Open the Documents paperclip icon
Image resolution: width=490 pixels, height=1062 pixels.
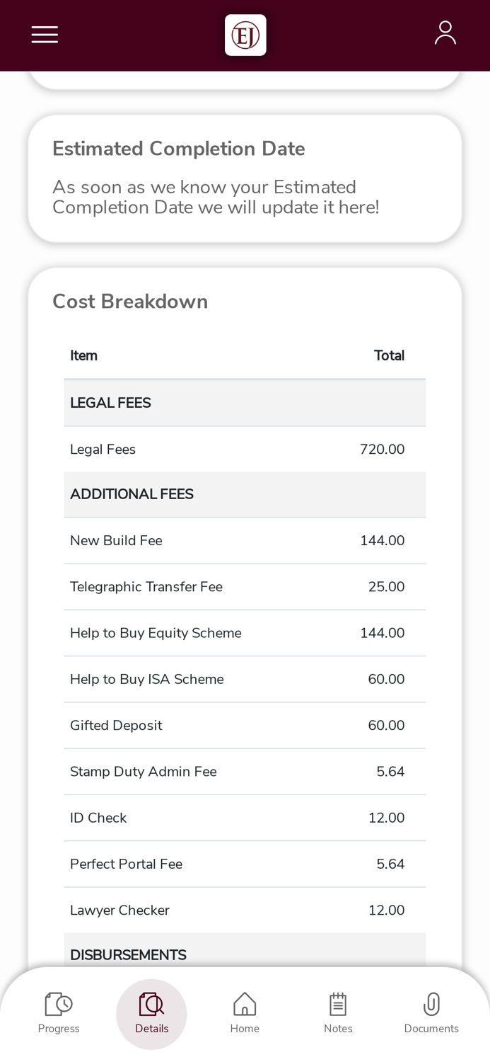(x=431, y=1004)
